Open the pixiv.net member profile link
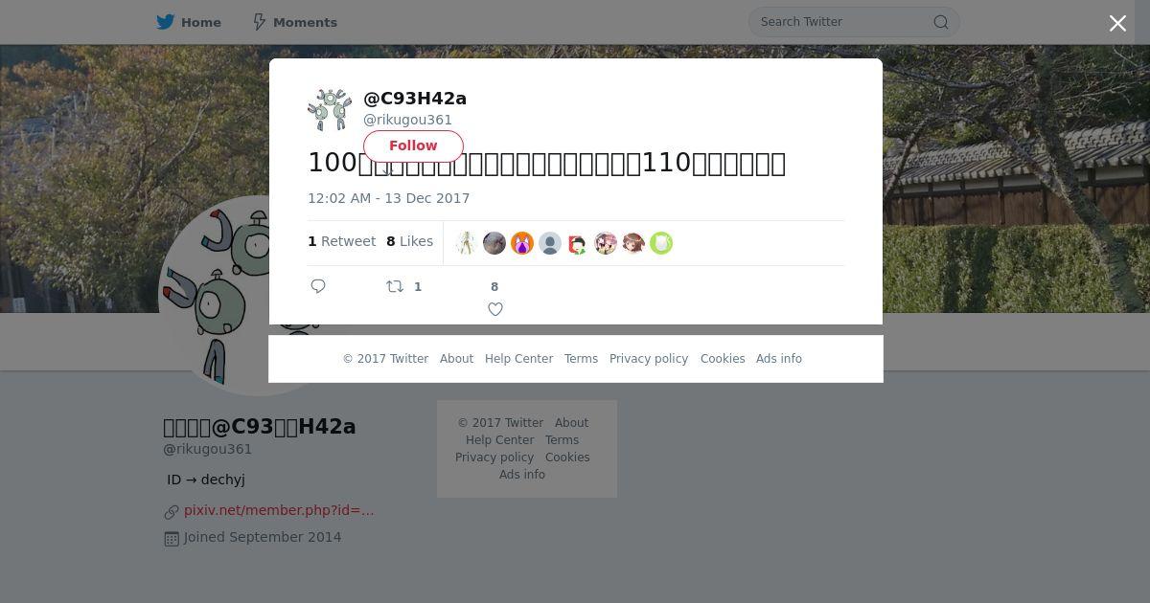The height and width of the screenshot is (603, 1150). click(x=279, y=510)
